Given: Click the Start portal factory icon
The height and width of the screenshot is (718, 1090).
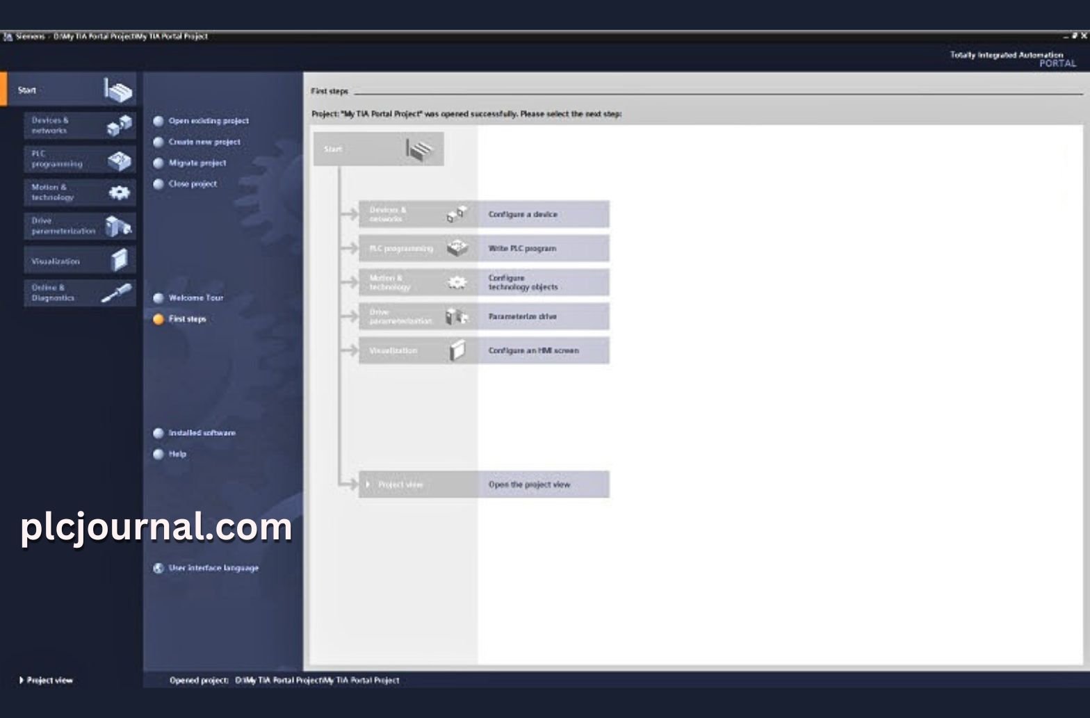Looking at the screenshot, I should (117, 90).
